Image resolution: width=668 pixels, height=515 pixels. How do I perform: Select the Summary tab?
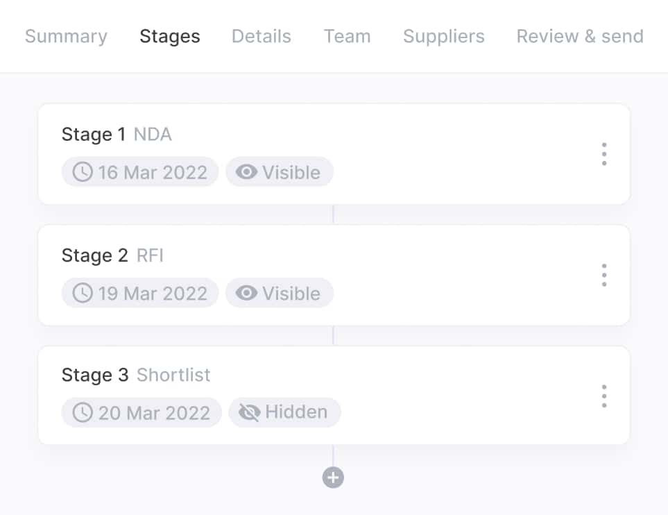pyautogui.click(x=66, y=36)
